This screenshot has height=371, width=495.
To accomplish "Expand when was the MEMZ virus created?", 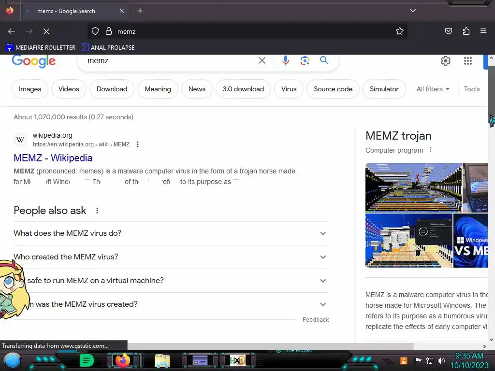I will 171,304.
